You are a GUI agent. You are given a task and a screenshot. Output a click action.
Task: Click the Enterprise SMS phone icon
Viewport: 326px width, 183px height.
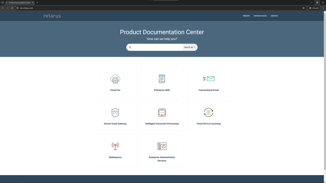tap(162, 79)
